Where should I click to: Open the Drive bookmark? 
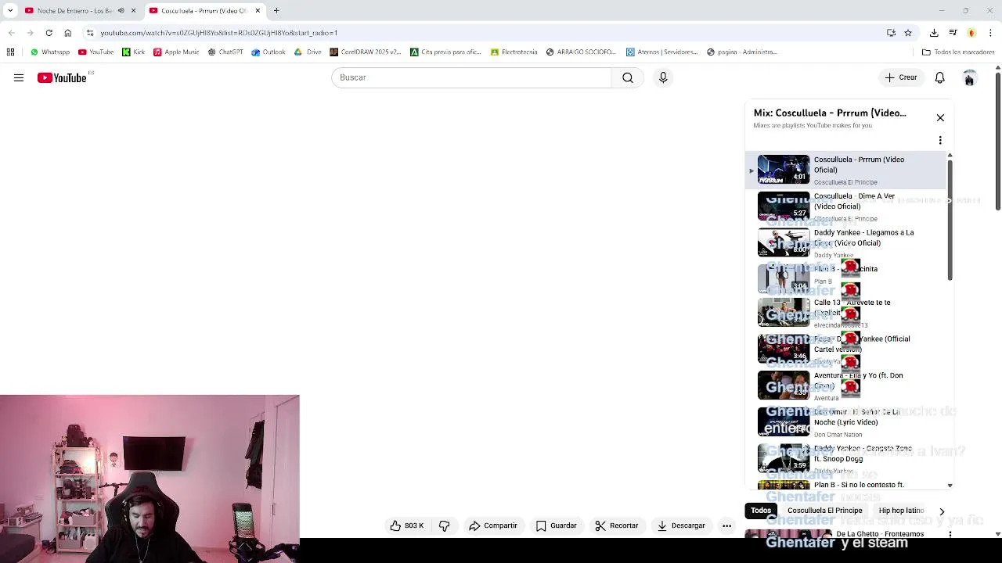point(308,52)
